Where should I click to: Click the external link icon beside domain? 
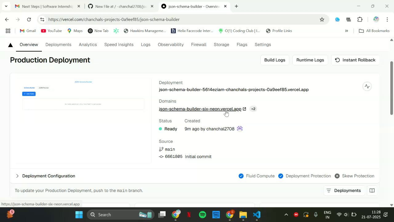pyautogui.click(x=244, y=109)
